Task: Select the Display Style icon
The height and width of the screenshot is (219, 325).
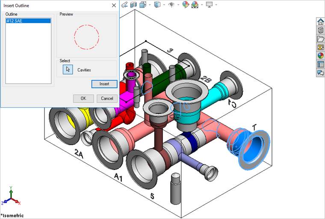Action: (x=157, y=4)
